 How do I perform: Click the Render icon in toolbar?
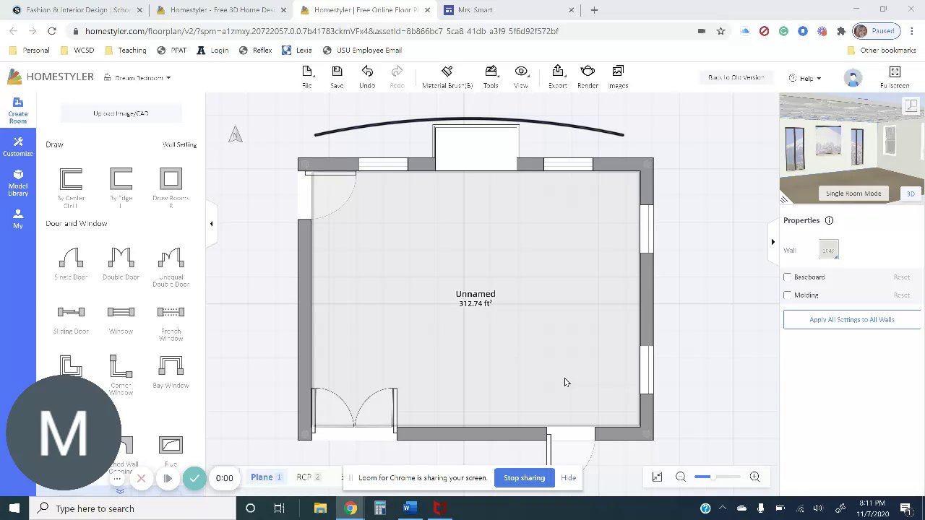(x=588, y=77)
